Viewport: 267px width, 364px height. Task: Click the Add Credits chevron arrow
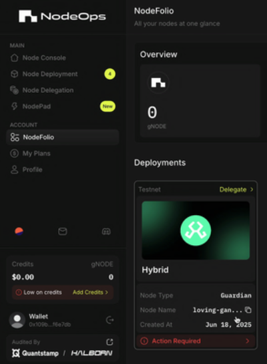click(x=107, y=293)
